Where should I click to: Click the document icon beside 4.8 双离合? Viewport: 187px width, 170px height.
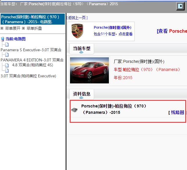point(7,65)
